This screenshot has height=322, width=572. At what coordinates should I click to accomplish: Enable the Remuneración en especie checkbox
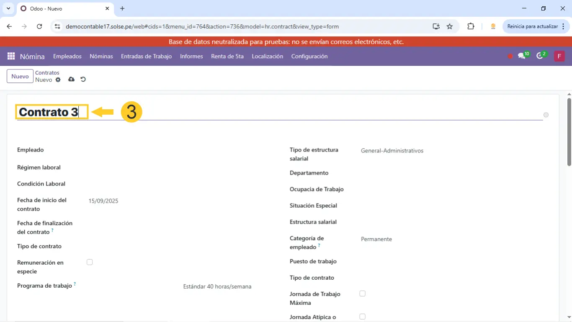coord(90,262)
